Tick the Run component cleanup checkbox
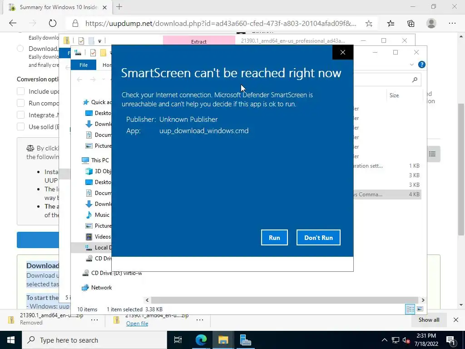Screen dimensions: 465x349 [x=21, y=103]
